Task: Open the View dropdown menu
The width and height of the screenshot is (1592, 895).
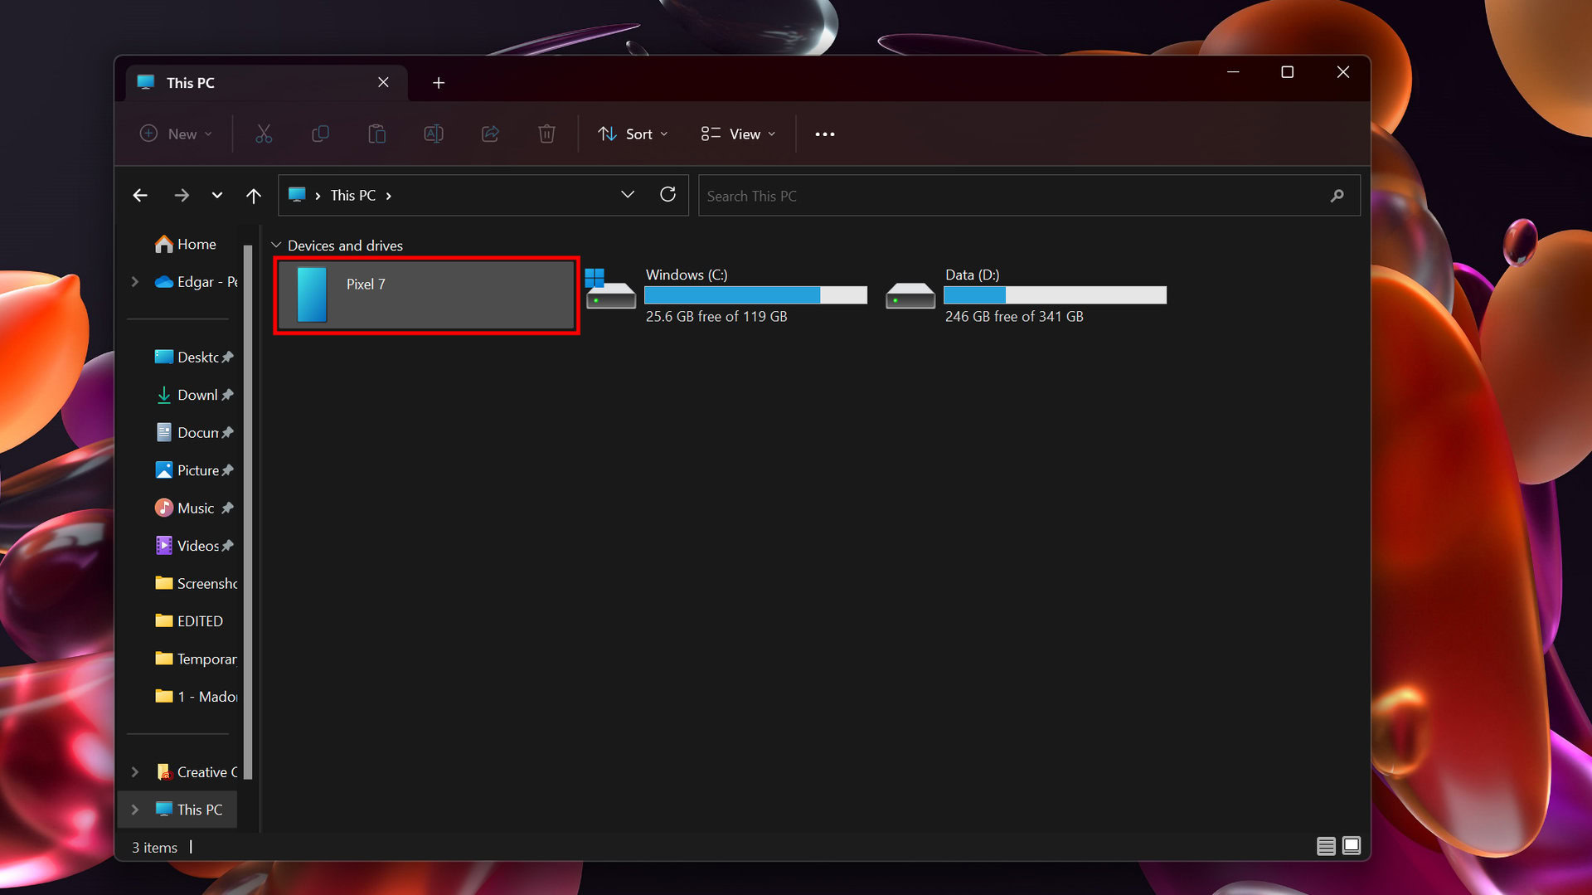Action: [738, 134]
